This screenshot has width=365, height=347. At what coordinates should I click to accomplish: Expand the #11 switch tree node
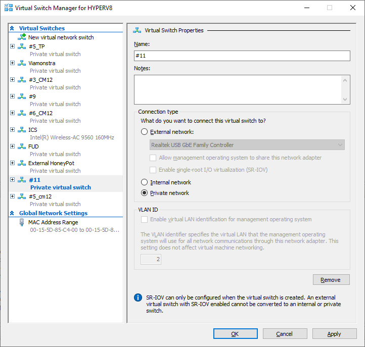[13, 180]
